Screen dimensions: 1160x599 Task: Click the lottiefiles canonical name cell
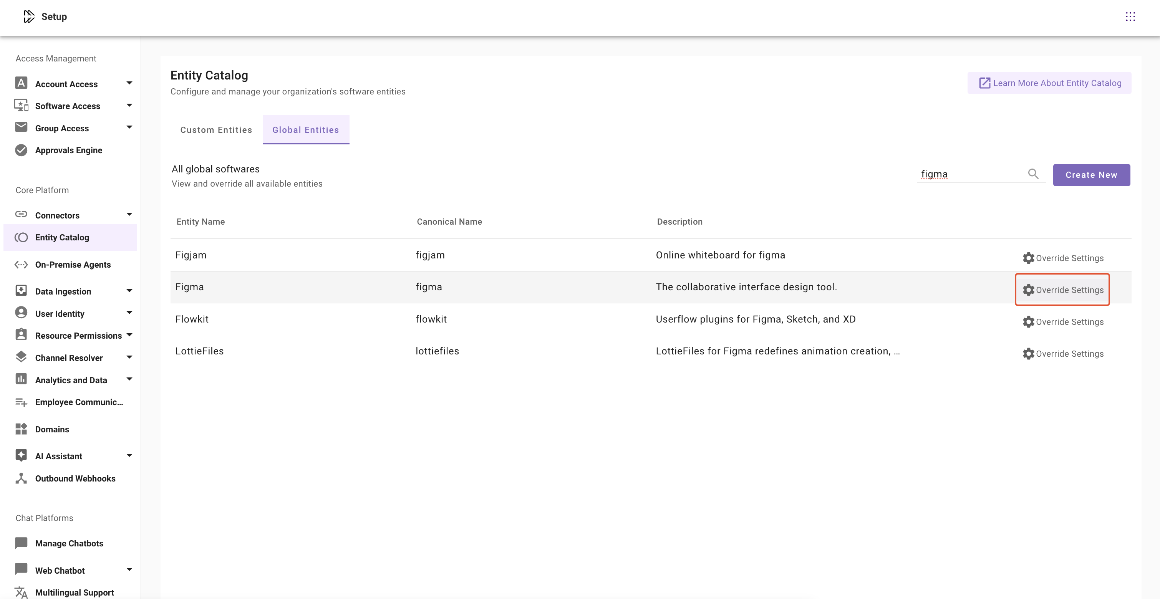point(437,351)
